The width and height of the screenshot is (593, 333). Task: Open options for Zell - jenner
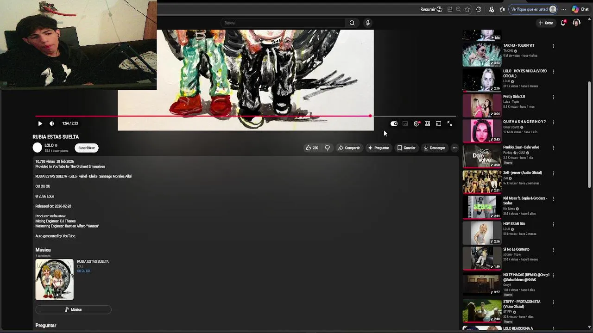click(x=554, y=173)
